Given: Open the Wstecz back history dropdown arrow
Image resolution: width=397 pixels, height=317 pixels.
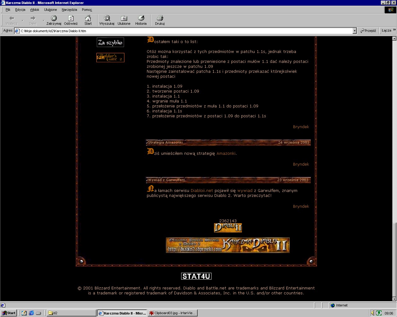Looking at the screenshot, I should pos(22,20).
